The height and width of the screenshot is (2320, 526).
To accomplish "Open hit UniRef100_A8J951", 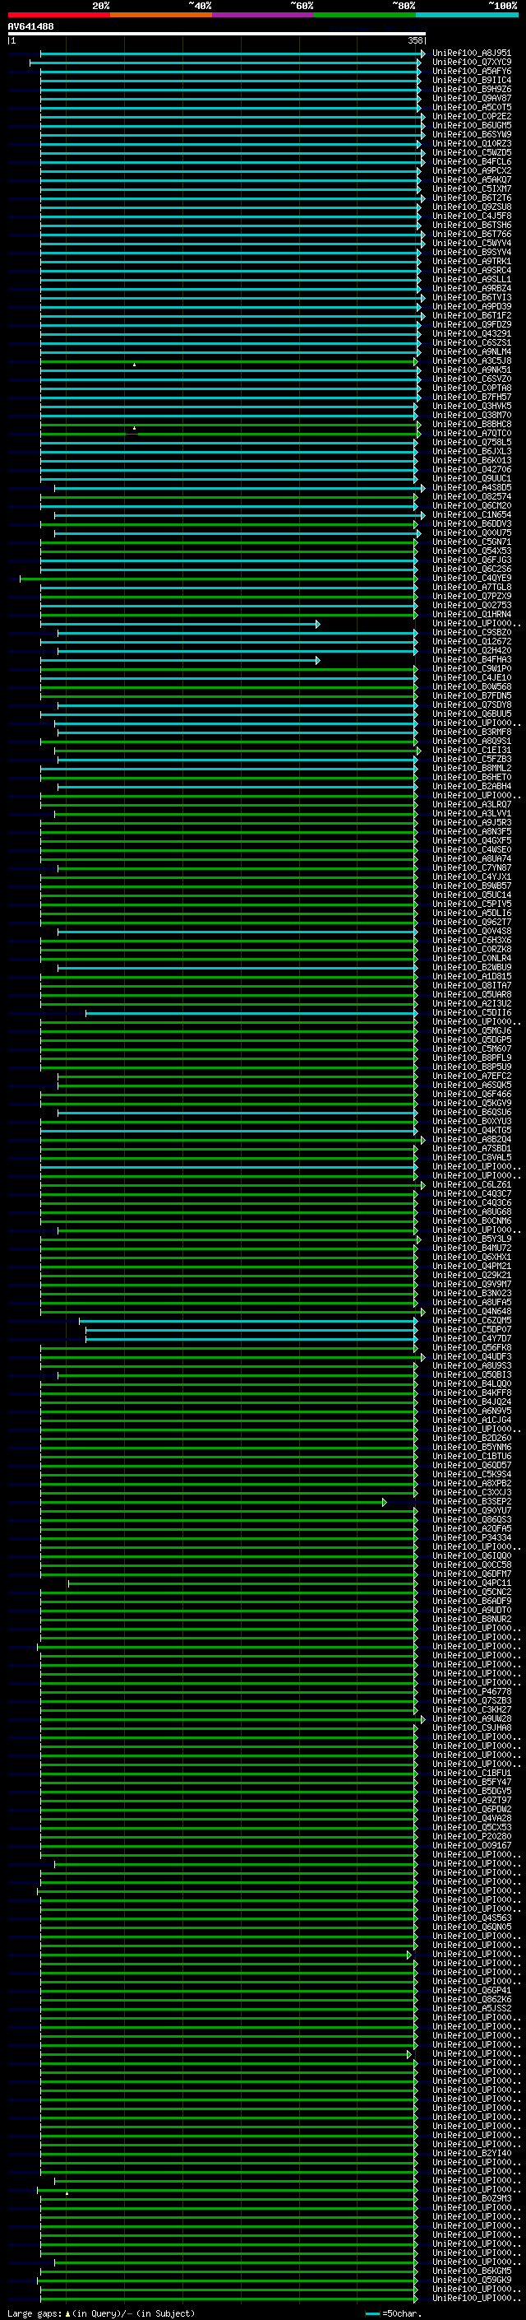I will pos(471,53).
